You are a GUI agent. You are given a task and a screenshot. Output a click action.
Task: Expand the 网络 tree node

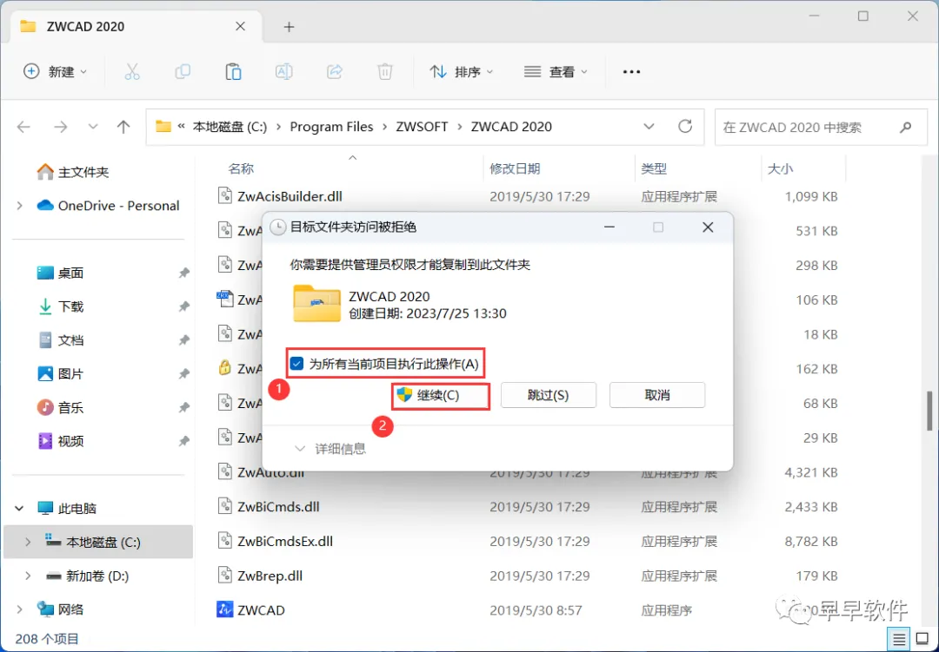pos(20,609)
